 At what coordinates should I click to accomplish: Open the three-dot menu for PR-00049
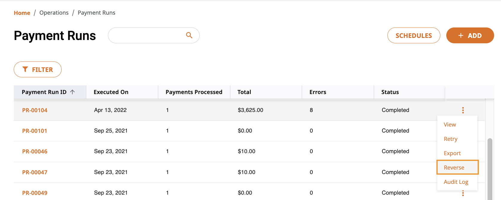pyautogui.click(x=463, y=193)
